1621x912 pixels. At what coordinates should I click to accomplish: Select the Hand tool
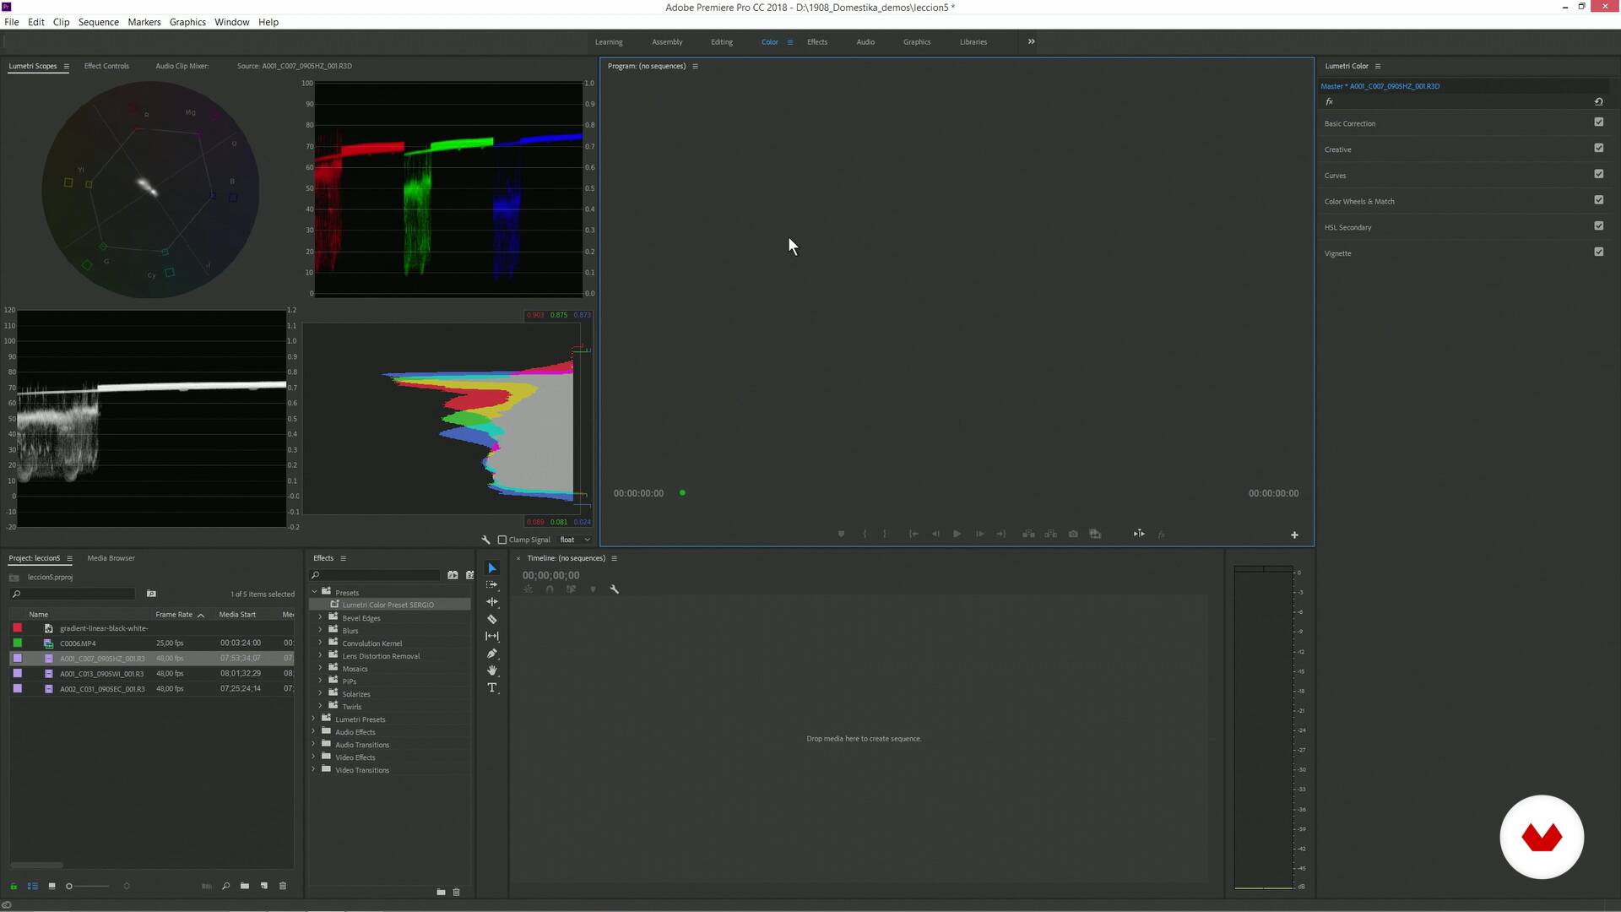coord(492,670)
